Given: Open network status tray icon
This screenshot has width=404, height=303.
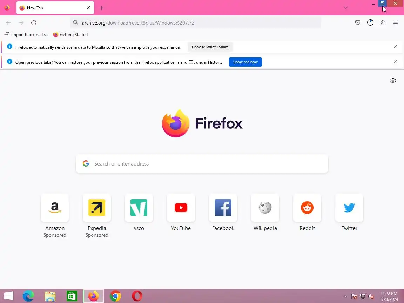Looking at the screenshot, I should [x=363, y=296].
